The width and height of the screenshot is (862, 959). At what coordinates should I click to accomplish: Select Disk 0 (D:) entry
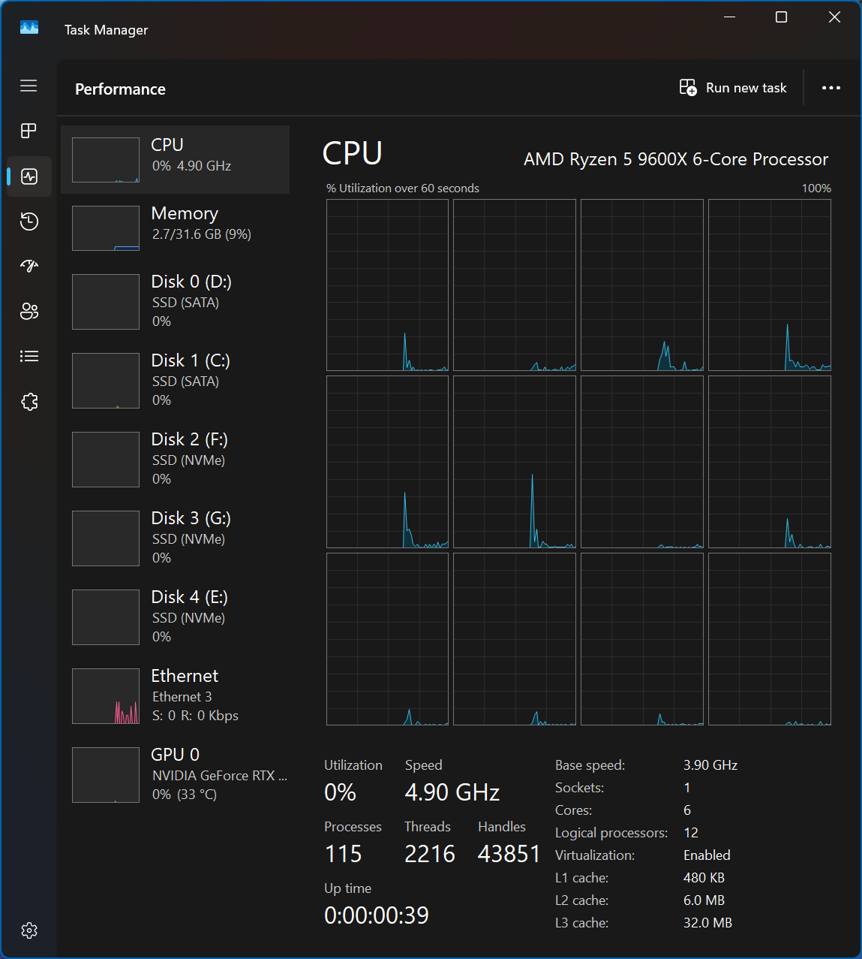[175, 302]
